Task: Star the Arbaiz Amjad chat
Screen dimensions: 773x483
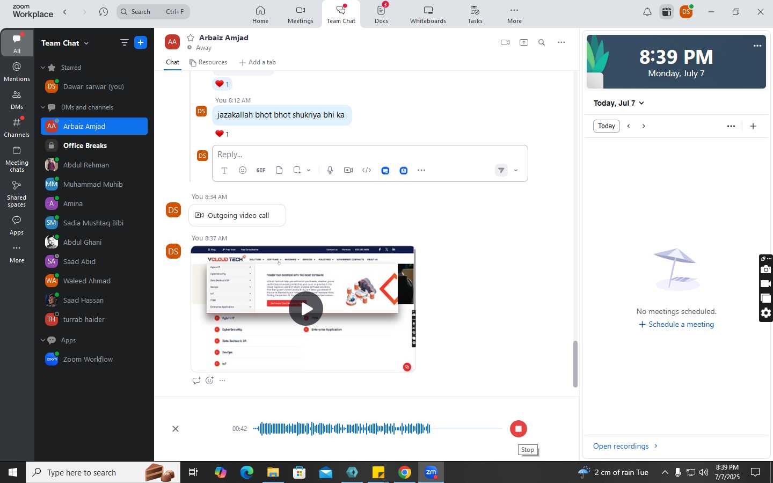Action: coord(191,38)
